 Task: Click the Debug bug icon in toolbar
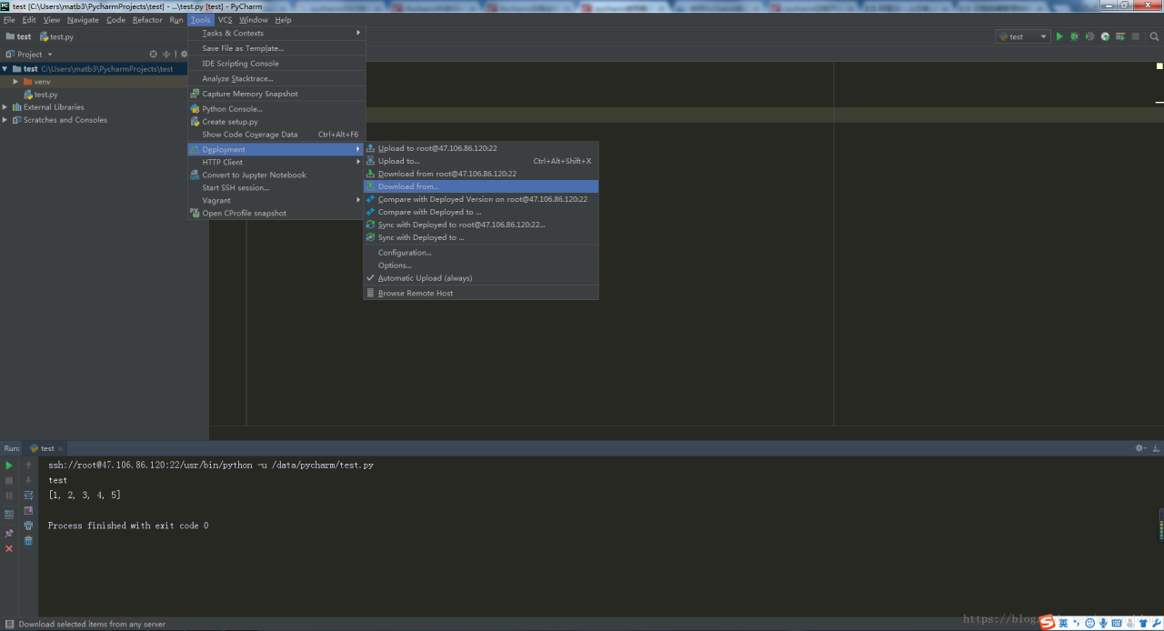click(1074, 36)
